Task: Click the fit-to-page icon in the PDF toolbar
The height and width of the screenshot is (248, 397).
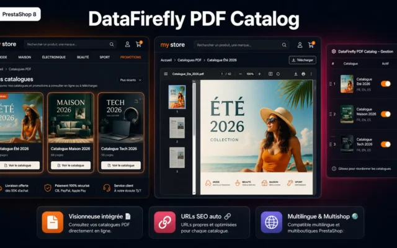Action: (270, 74)
